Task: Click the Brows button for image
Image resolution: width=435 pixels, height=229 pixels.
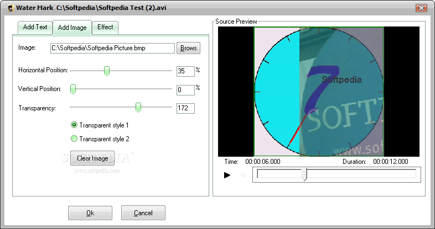Action: (188, 48)
